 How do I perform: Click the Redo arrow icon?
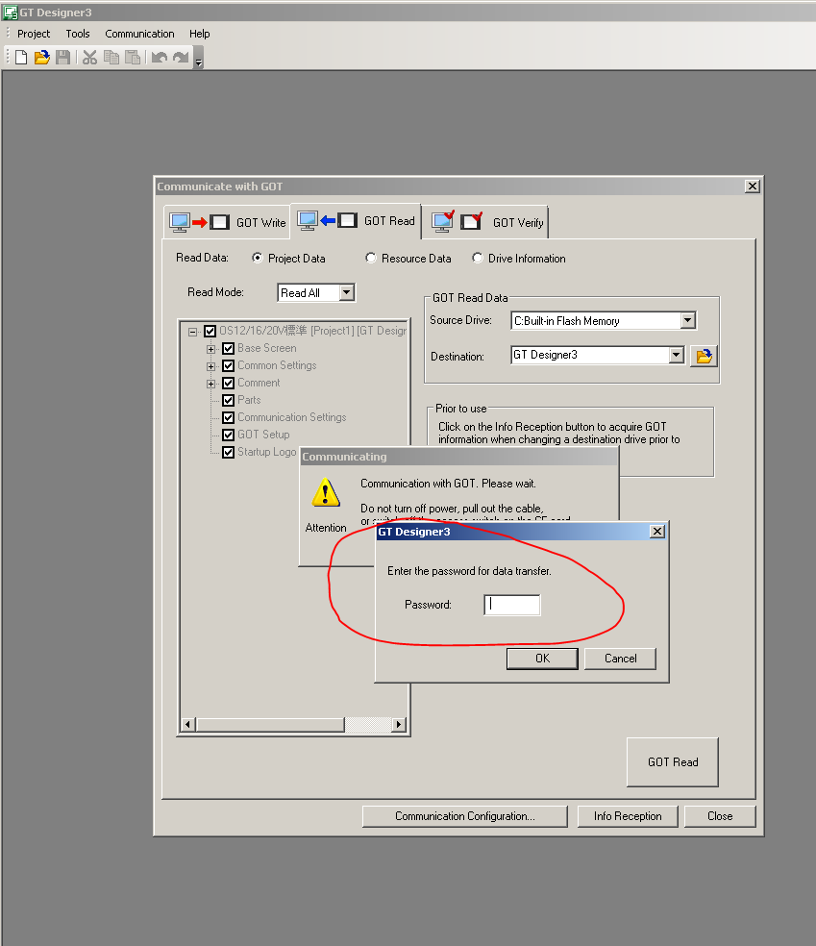[181, 58]
